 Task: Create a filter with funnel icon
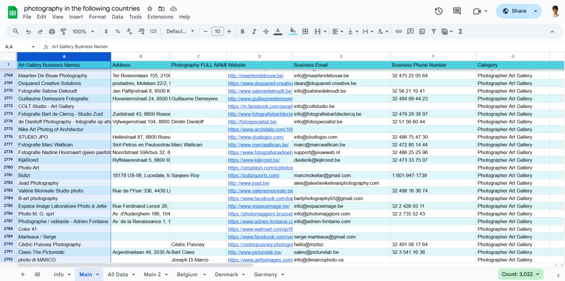click(434, 31)
